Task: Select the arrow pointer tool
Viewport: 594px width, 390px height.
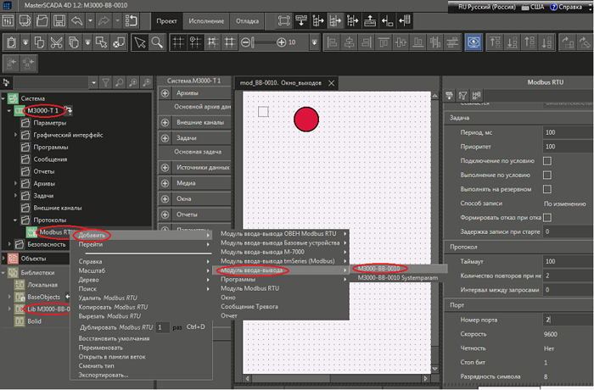Action: [140, 42]
